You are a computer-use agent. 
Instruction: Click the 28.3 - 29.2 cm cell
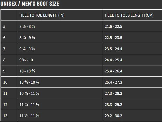(x=113, y=105)
